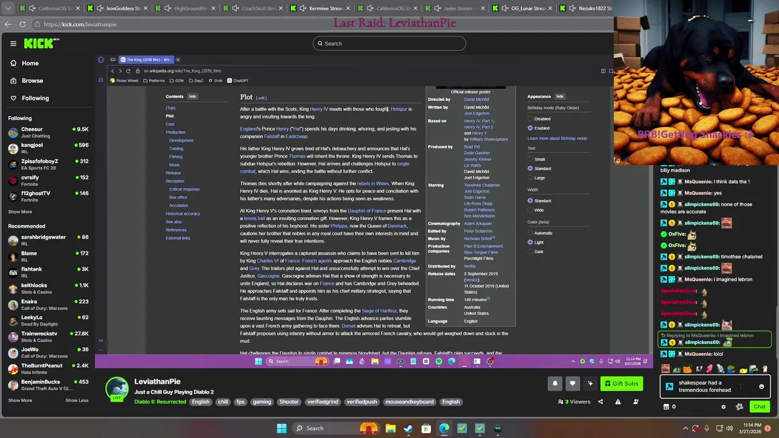
Task: Click the Kick logo
Action: point(41,43)
